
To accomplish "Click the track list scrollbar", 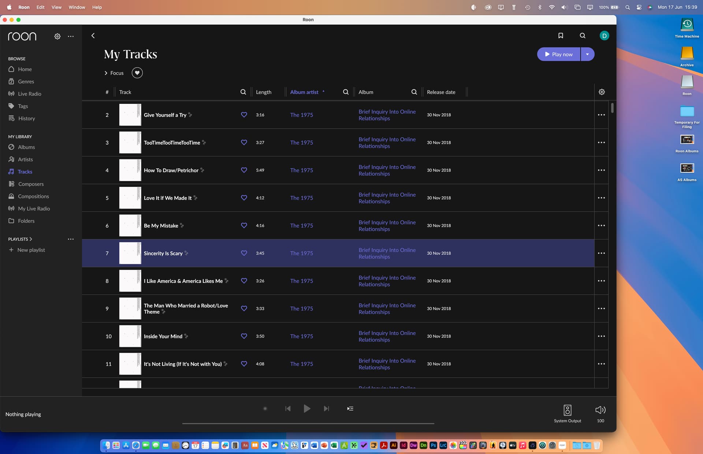I will (612, 108).
